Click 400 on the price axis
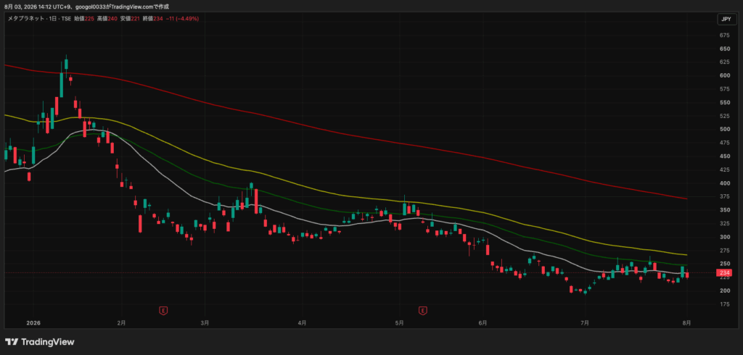 (x=725, y=183)
